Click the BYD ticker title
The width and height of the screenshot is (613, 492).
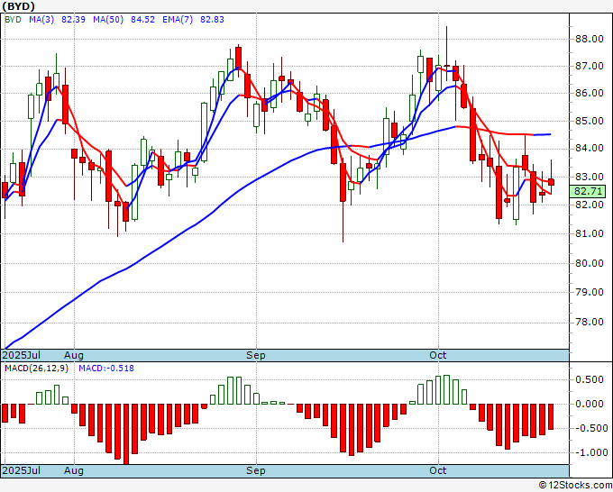(x=19, y=6)
